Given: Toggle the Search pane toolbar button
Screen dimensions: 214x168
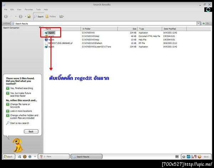Looking at the screenshot, I should click(39, 16).
